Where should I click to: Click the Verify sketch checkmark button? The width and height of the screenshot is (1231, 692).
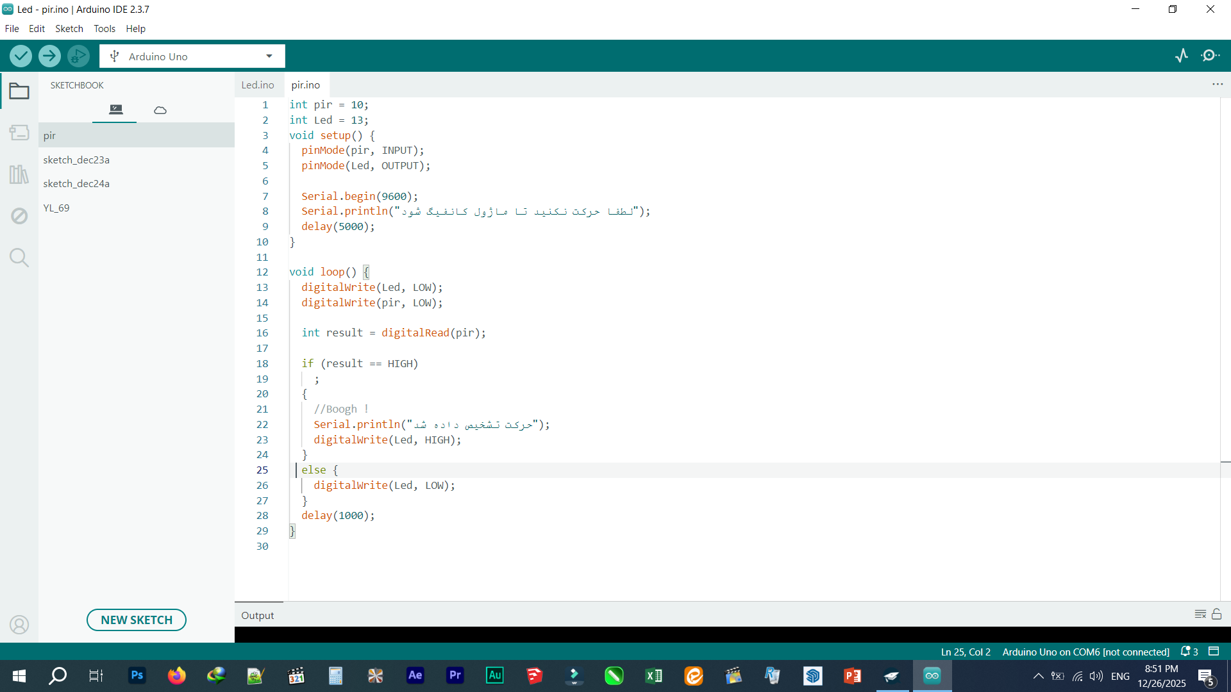(x=21, y=56)
